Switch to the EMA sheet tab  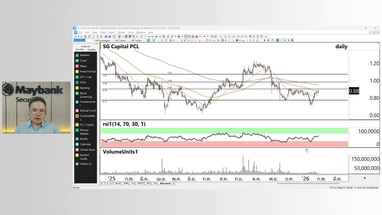pyautogui.click(x=126, y=184)
